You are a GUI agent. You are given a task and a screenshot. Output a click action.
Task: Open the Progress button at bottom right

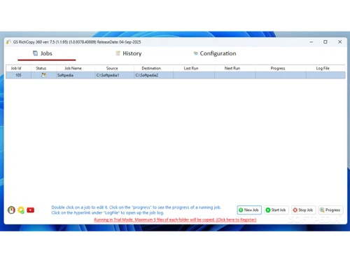pos(330,210)
